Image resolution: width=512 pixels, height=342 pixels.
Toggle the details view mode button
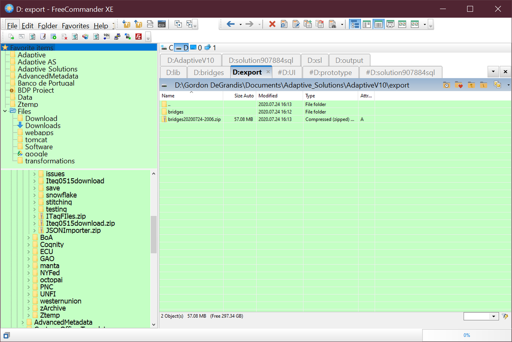click(378, 24)
